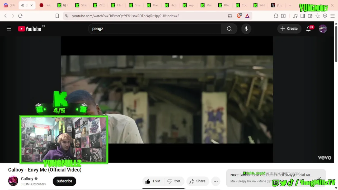Image resolution: width=338 pixels, height=190 pixels.
Task: Like the video with thumbs up
Action: tap(153, 181)
